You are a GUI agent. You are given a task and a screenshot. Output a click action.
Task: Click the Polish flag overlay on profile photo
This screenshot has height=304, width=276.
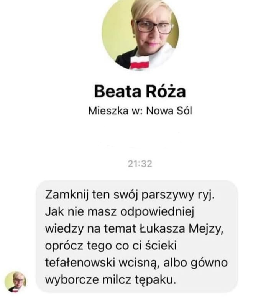coord(140,63)
